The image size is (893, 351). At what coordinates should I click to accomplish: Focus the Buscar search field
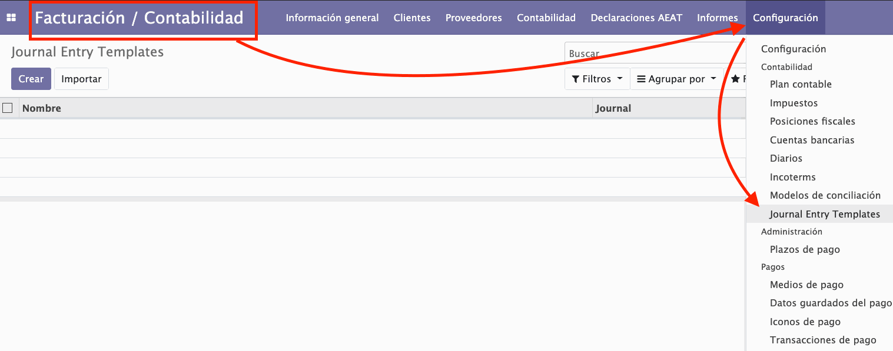[x=655, y=54]
